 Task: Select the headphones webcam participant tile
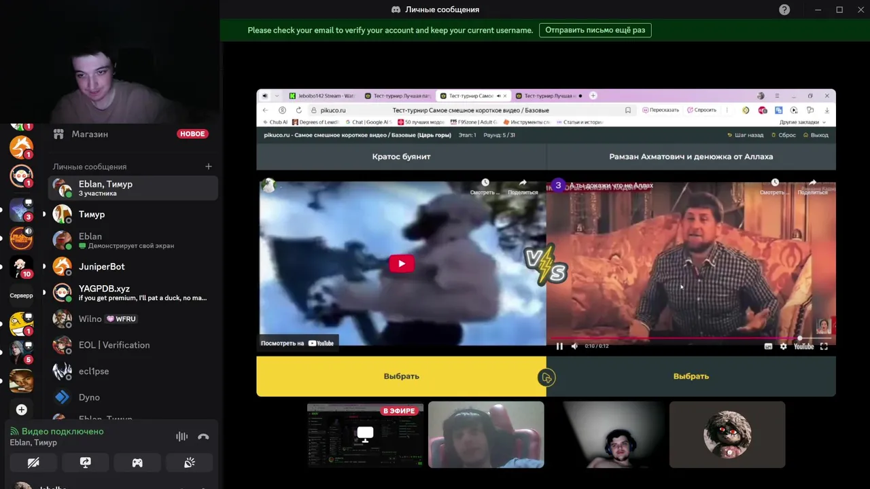click(x=607, y=435)
